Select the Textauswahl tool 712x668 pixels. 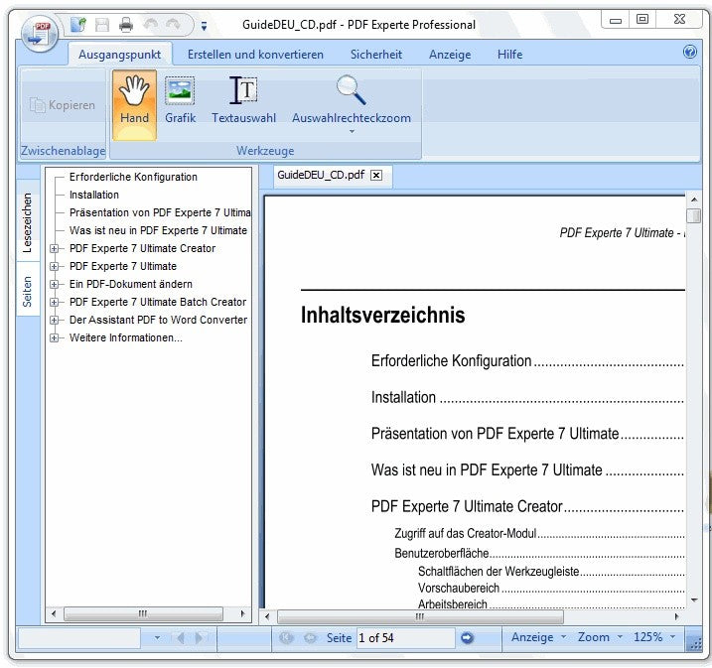click(x=244, y=100)
